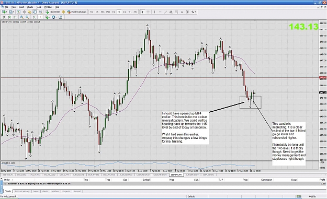Open the Account History terminal tab

[x=22, y=191]
